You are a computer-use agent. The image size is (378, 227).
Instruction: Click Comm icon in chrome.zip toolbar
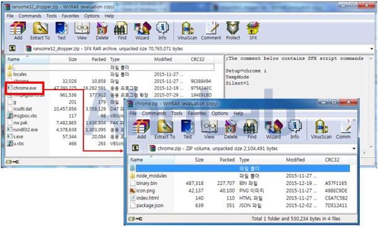pyautogui.click(x=343, y=129)
